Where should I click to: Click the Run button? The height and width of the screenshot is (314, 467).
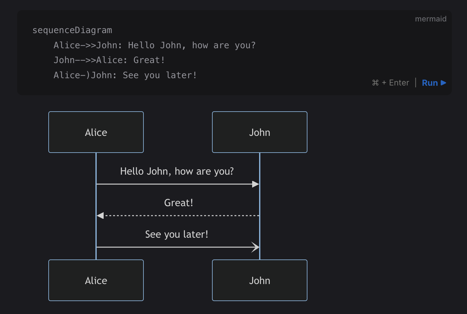(x=430, y=83)
